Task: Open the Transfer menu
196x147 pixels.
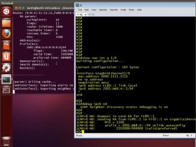Action: [114, 10]
